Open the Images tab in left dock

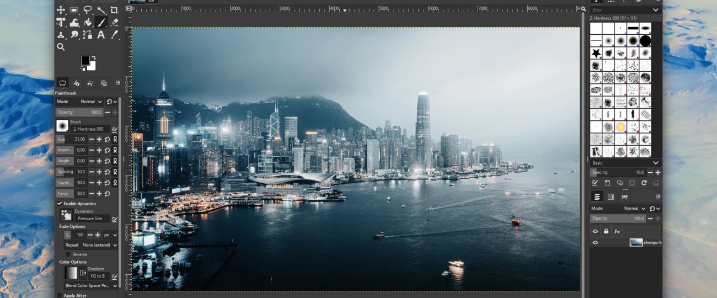coord(103,83)
